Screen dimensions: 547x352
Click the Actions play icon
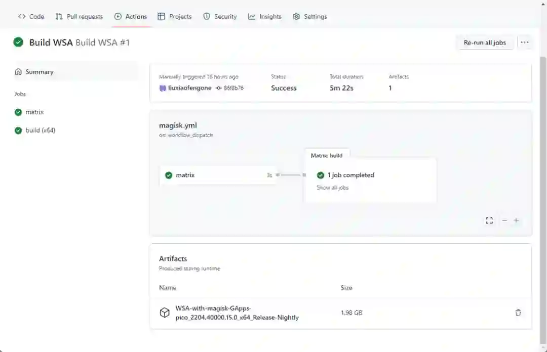point(118,16)
